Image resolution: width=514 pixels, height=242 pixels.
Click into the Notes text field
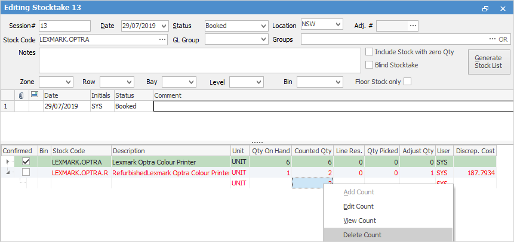(x=199, y=60)
